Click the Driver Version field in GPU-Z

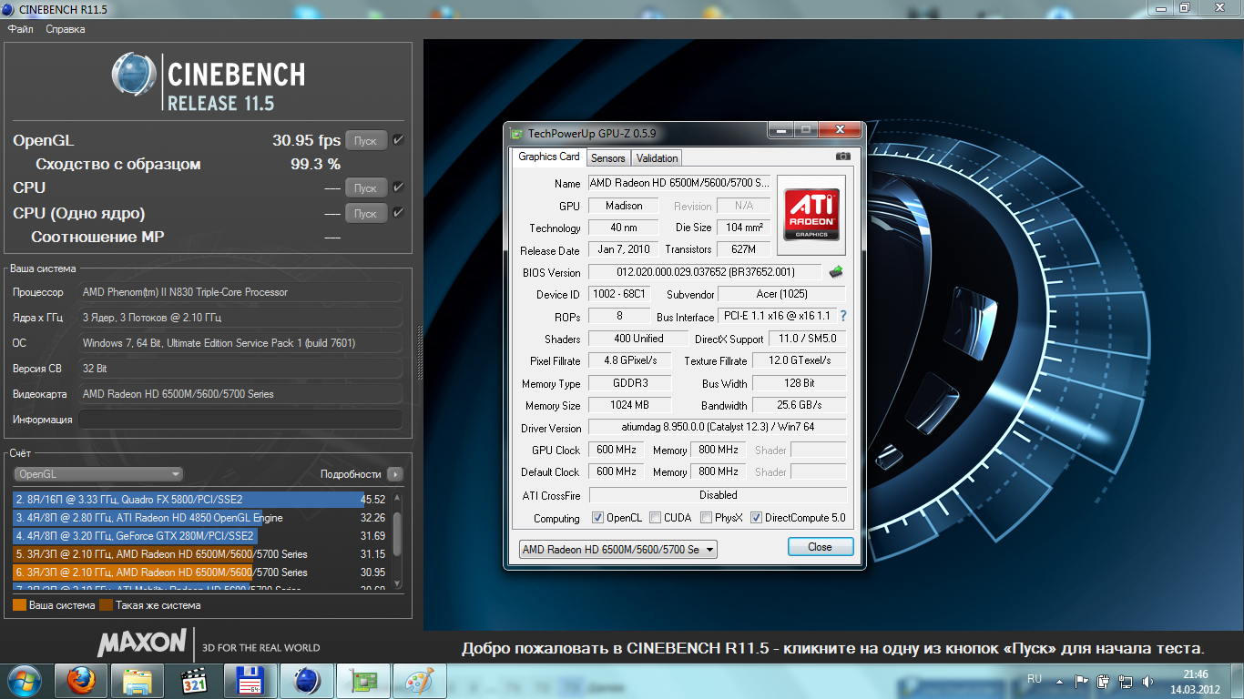tap(718, 428)
